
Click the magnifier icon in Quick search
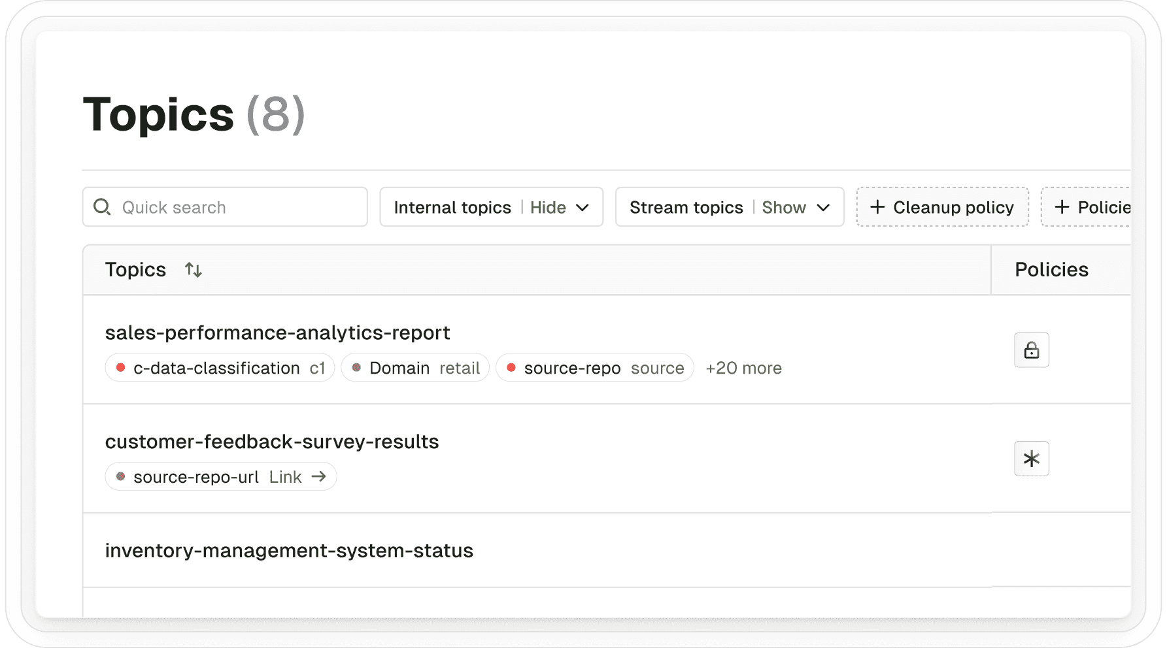[x=102, y=207]
